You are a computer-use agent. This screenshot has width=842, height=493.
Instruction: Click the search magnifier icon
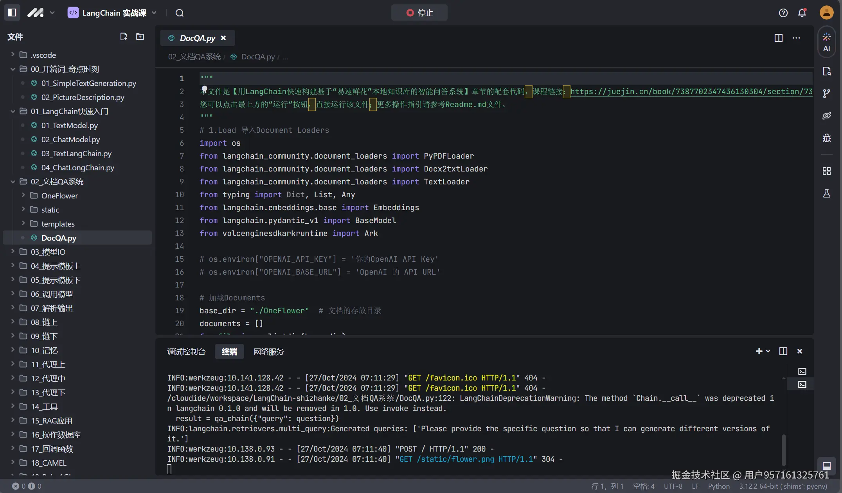click(x=180, y=13)
